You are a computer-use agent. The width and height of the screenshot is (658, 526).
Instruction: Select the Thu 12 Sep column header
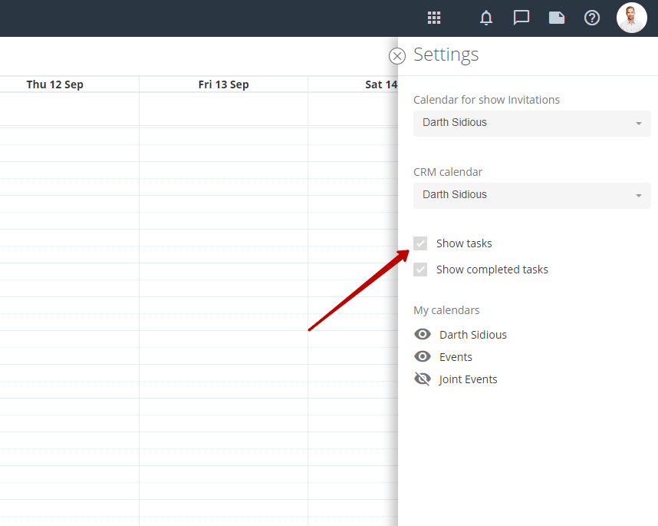click(x=54, y=84)
